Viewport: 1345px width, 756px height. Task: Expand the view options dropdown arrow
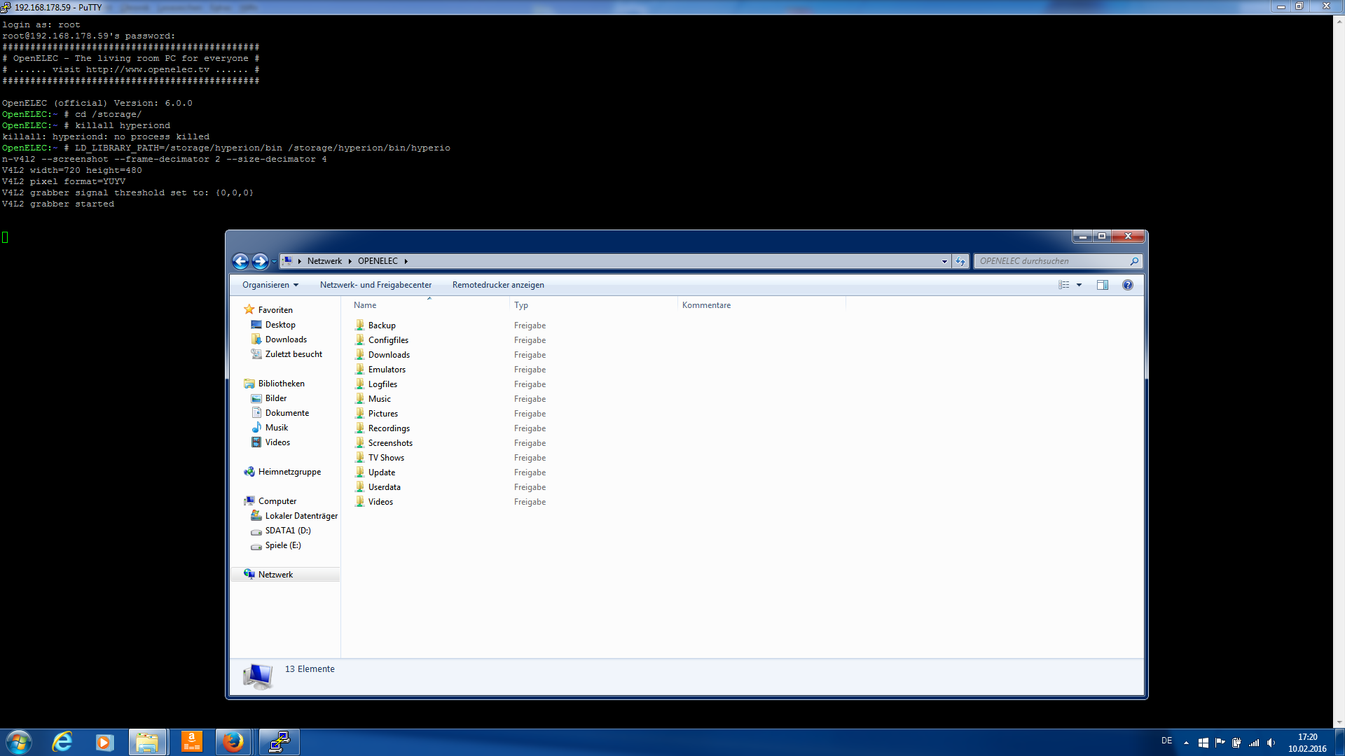pyautogui.click(x=1079, y=285)
